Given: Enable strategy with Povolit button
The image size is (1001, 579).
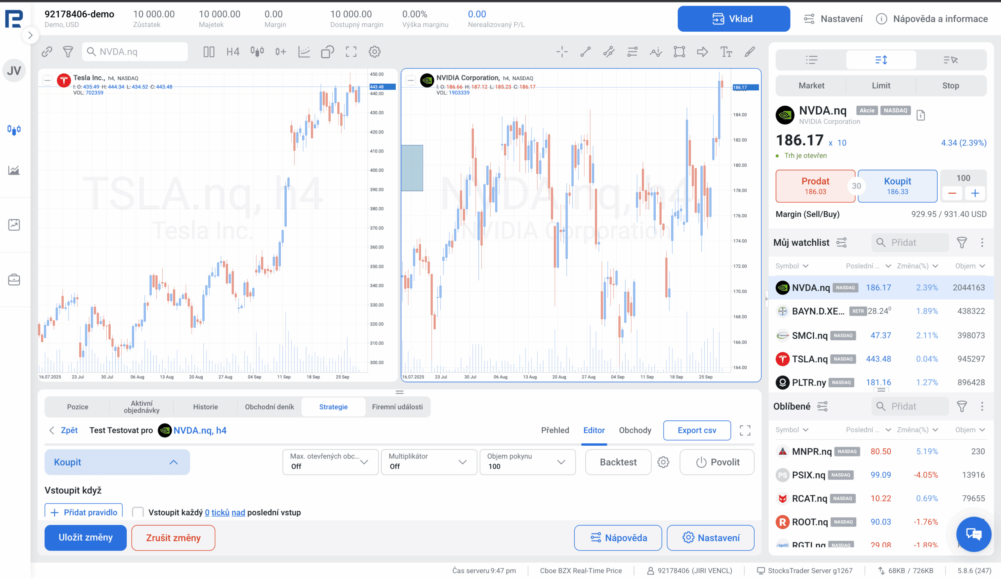Looking at the screenshot, I should [717, 462].
